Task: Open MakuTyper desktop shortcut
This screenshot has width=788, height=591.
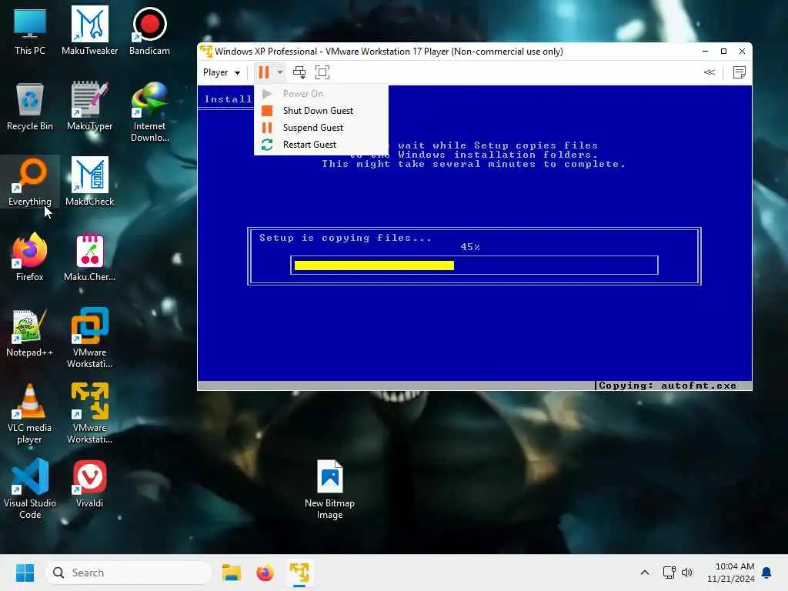Action: click(x=89, y=106)
